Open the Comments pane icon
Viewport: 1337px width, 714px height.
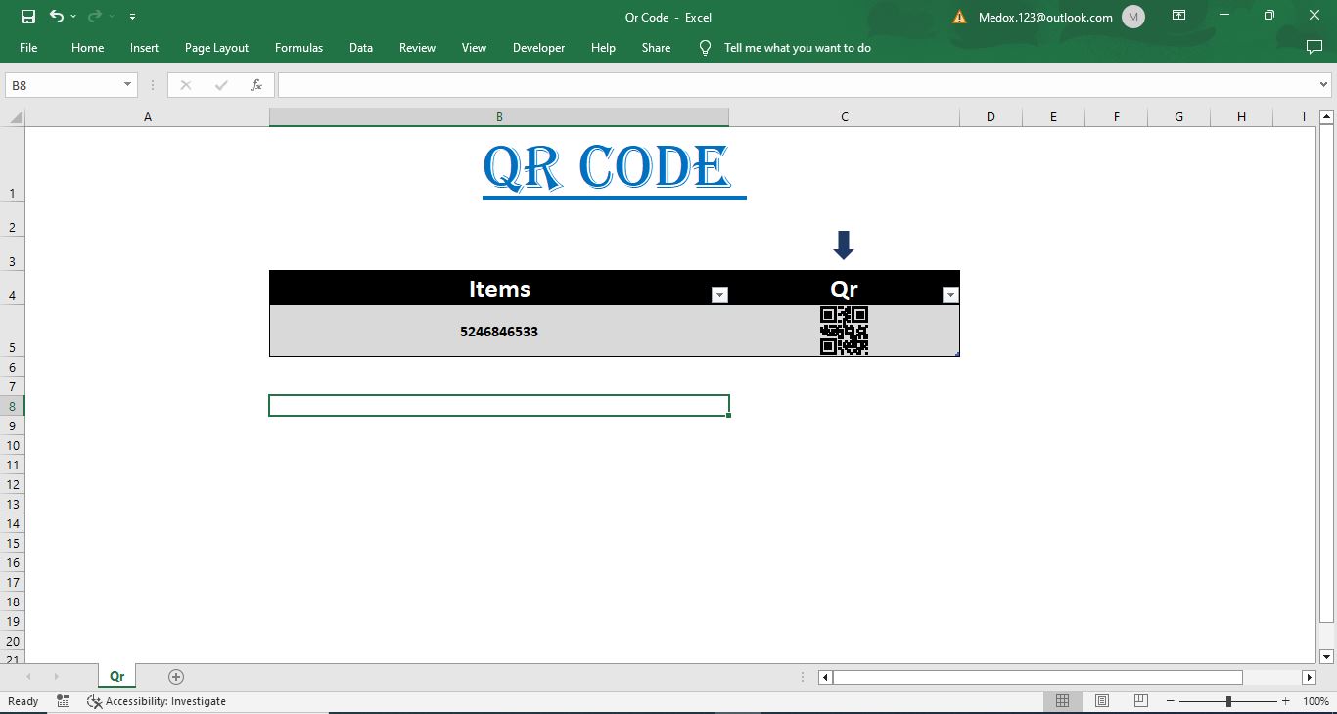pyautogui.click(x=1314, y=47)
